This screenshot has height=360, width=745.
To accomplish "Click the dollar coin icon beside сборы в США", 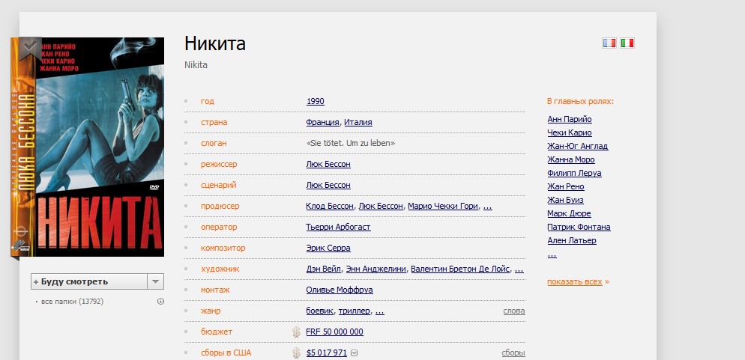I will [x=297, y=353].
